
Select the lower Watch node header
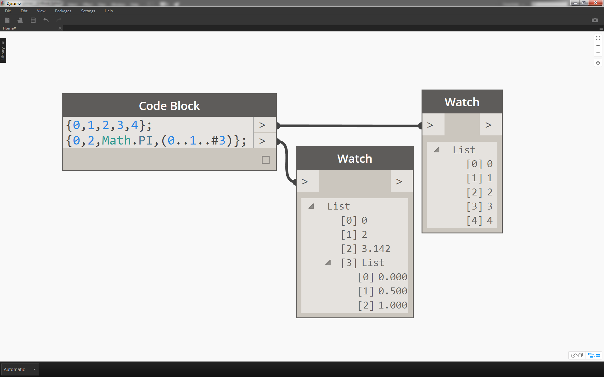[355, 159]
